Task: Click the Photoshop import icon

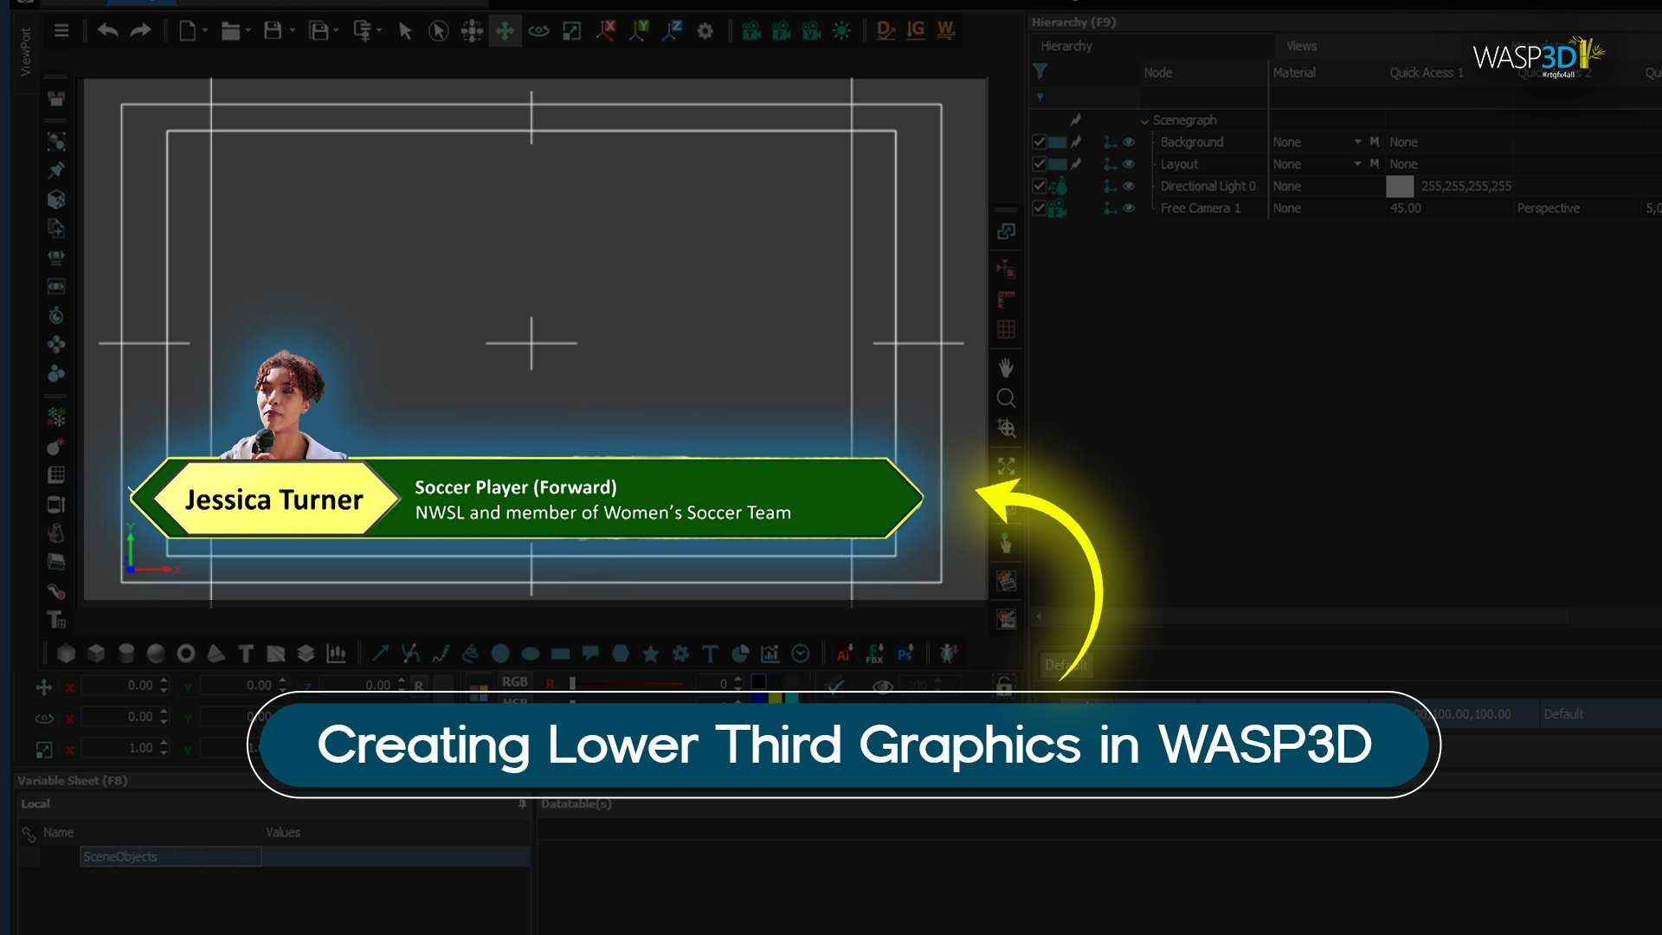Action: click(x=906, y=654)
